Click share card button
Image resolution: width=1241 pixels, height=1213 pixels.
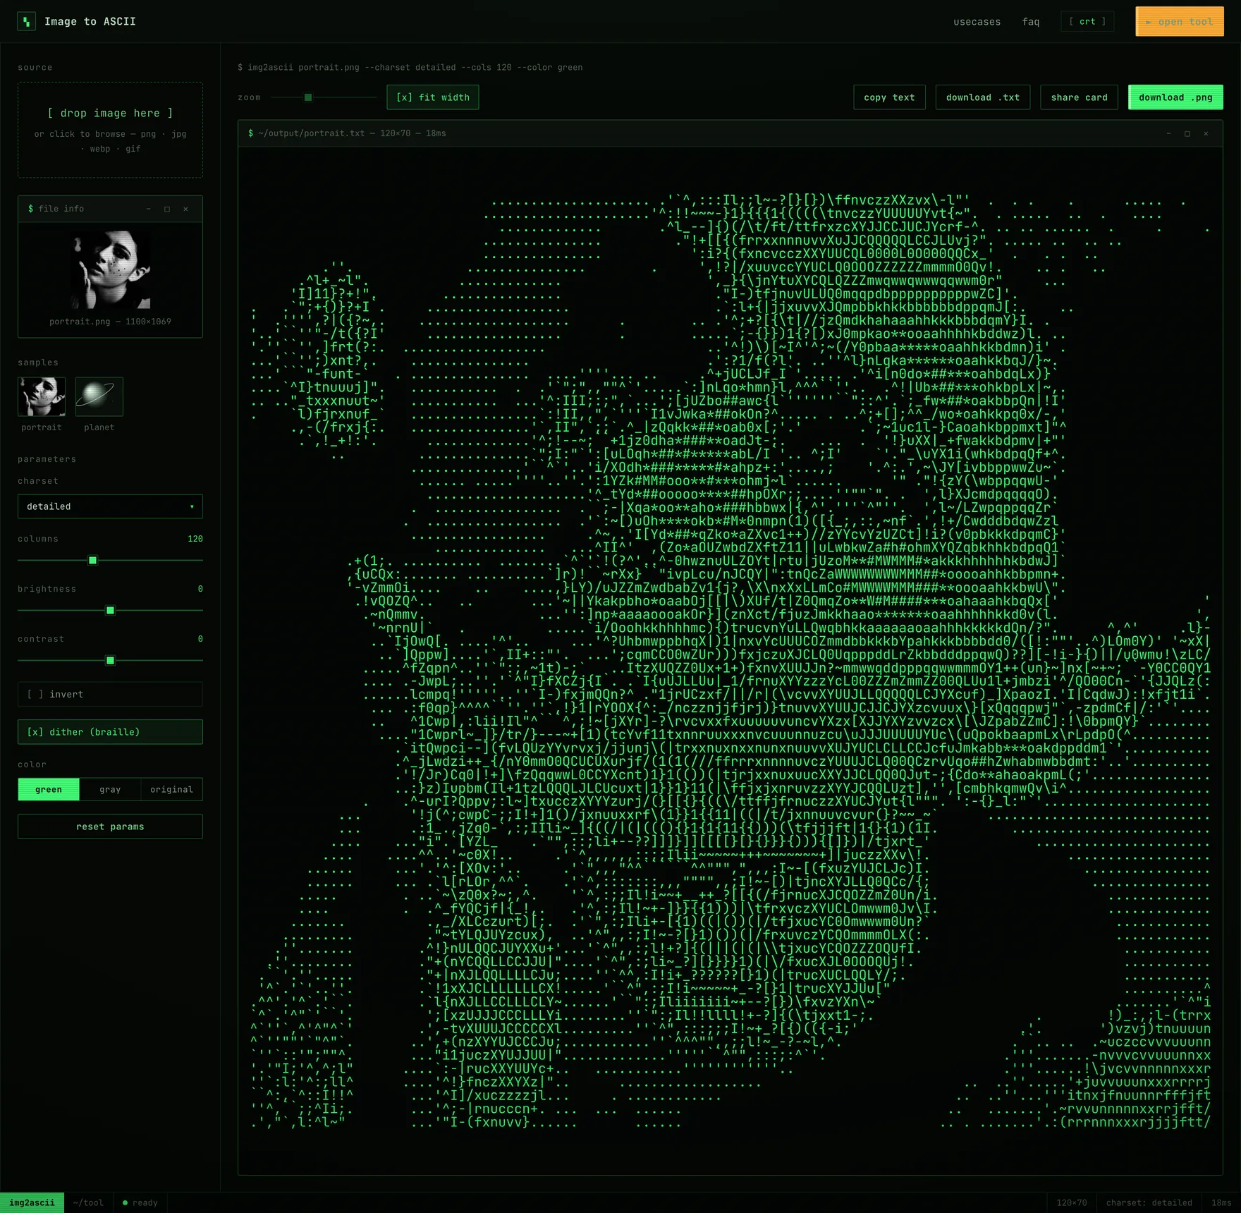(1079, 97)
